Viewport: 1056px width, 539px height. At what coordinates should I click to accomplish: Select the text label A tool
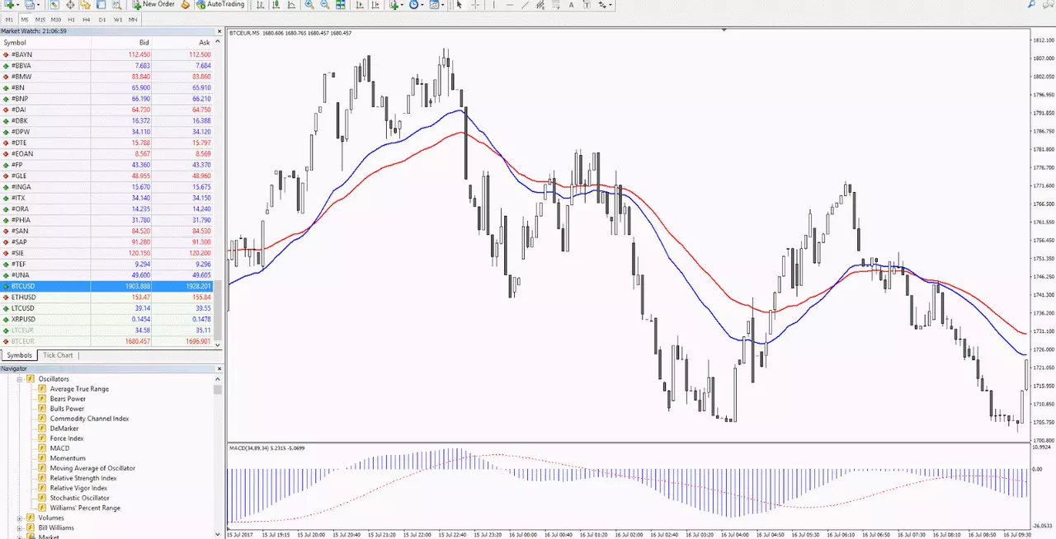[571, 4]
